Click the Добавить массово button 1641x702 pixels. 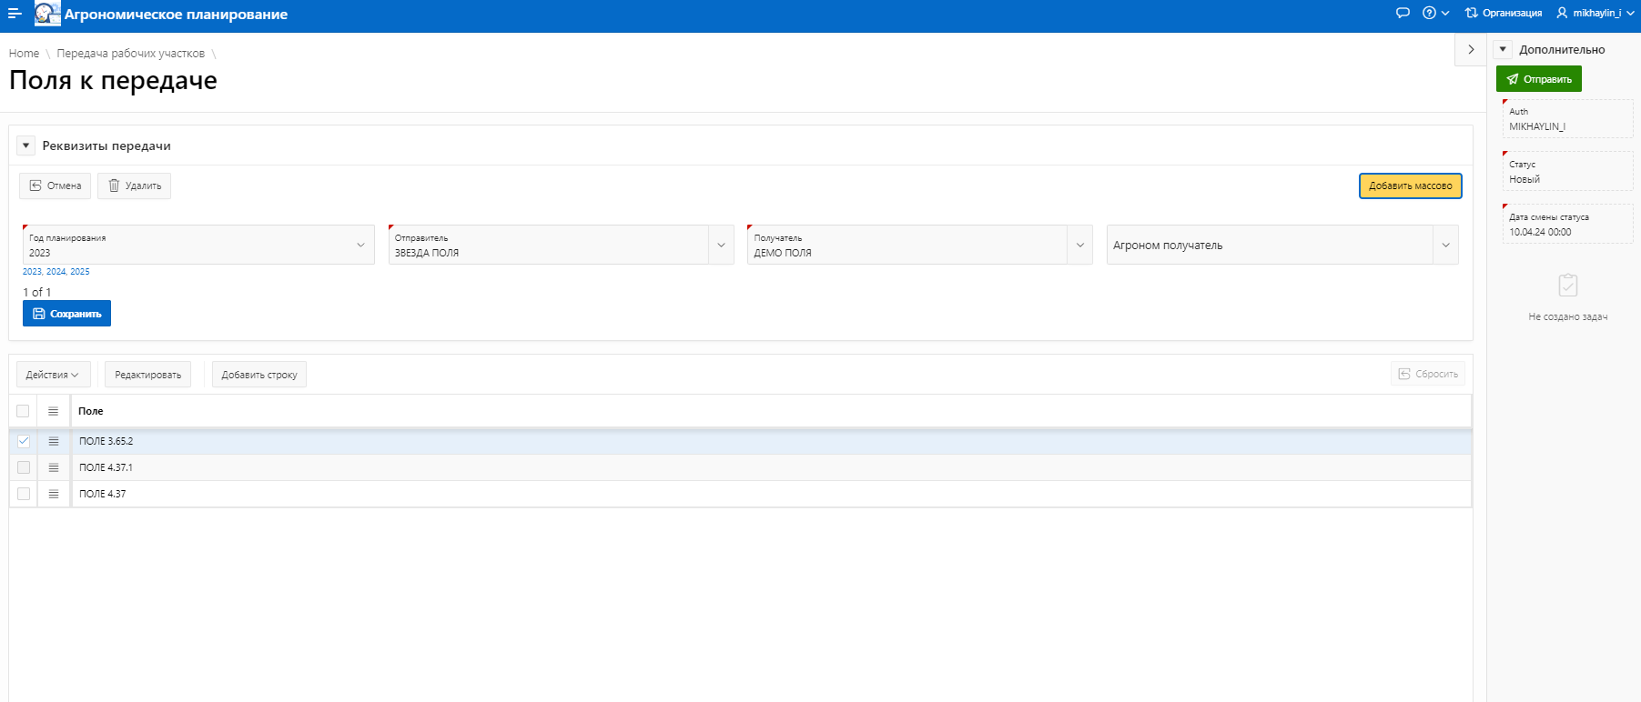point(1410,186)
